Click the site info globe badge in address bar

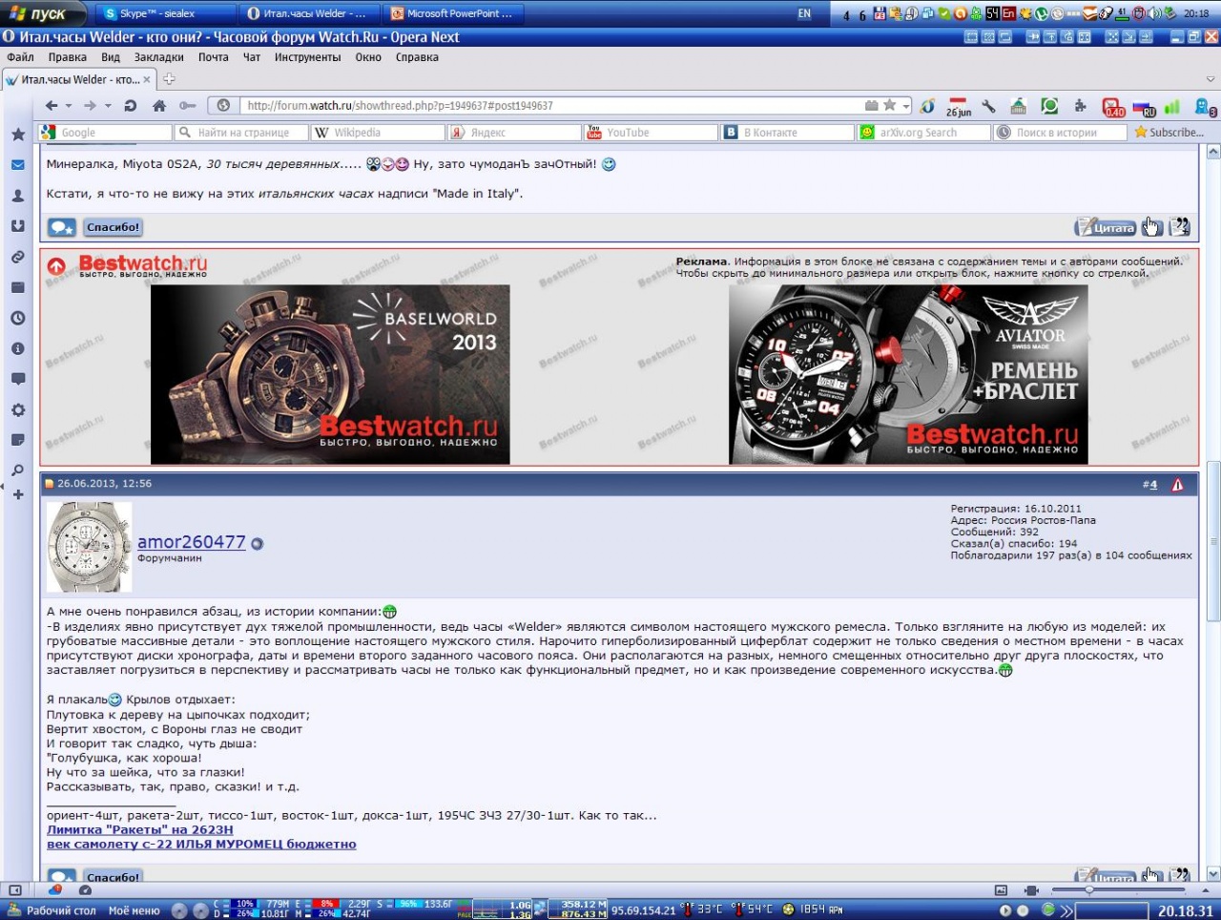(223, 106)
